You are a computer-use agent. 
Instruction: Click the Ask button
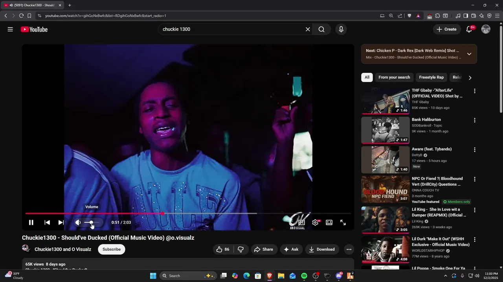click(291, 249)
